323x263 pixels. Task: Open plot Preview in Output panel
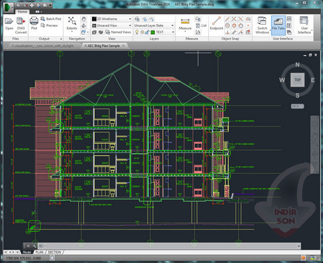pos(49,25)
